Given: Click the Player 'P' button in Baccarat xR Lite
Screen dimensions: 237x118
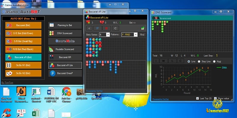Looking at the screenshot, I should (98, 28).
